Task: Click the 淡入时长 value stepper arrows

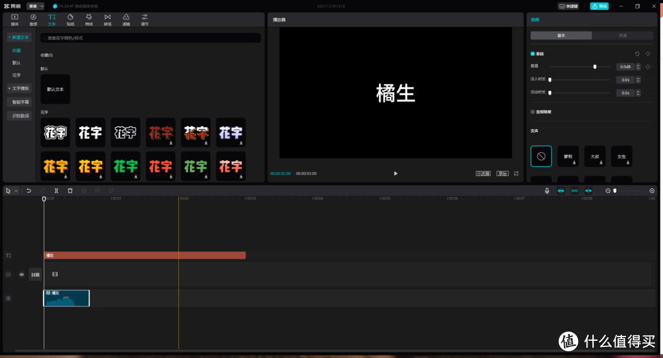Action: pyautogui.click(x=638, y=80)
